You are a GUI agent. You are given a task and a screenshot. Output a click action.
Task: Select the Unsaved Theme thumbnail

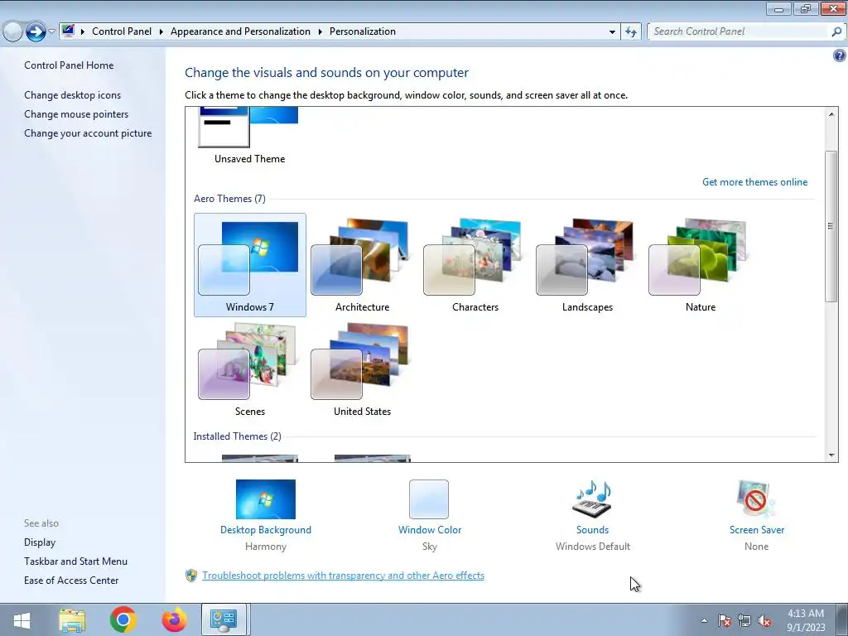click(x=249, y=128)
